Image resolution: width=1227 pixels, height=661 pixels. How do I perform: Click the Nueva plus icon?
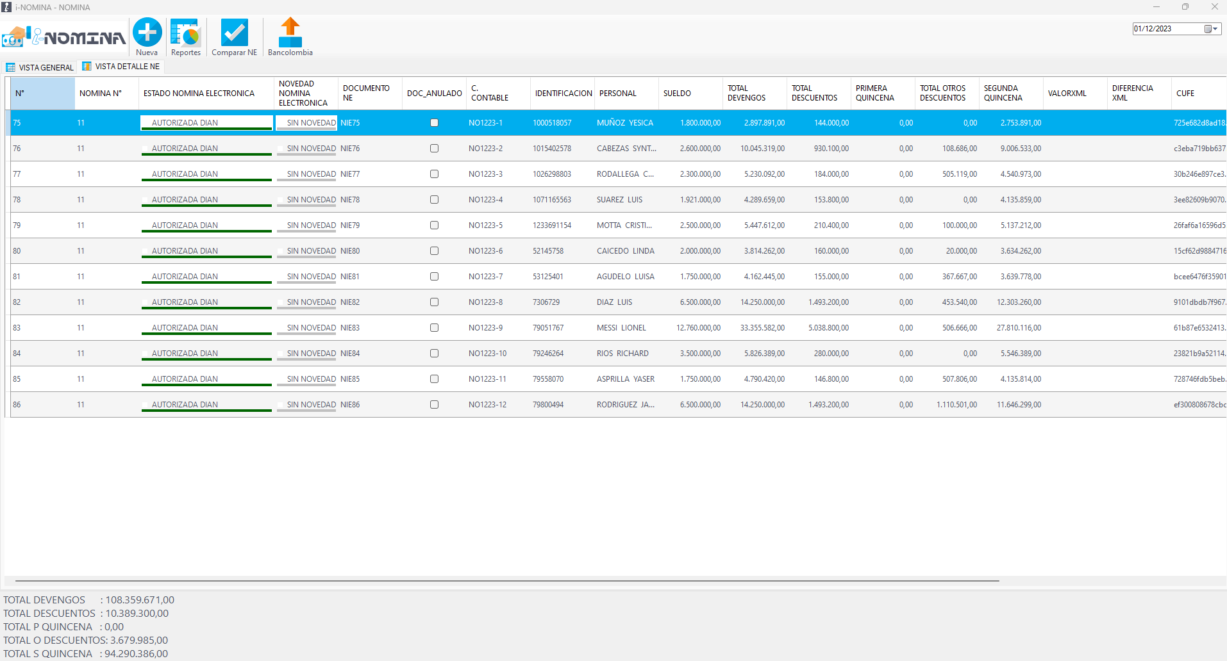click(x=147, y=33)
